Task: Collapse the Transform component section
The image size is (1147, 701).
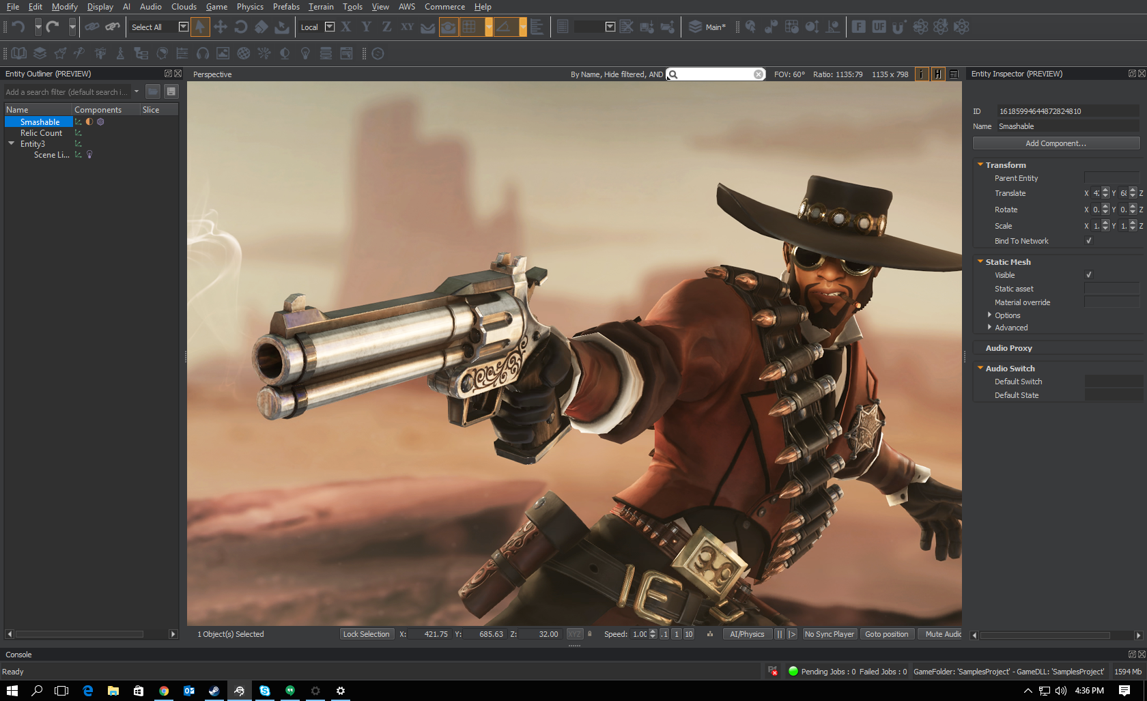Action: click(x=980, y=164)
